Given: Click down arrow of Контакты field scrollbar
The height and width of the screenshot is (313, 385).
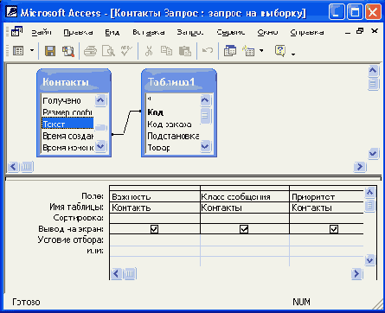Looking at the screenshot, I should 100,146.
